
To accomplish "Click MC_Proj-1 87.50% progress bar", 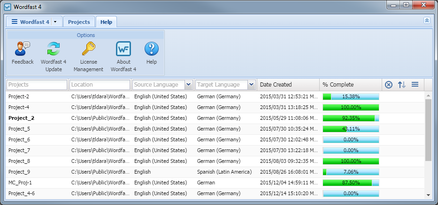I will point(351,183).
